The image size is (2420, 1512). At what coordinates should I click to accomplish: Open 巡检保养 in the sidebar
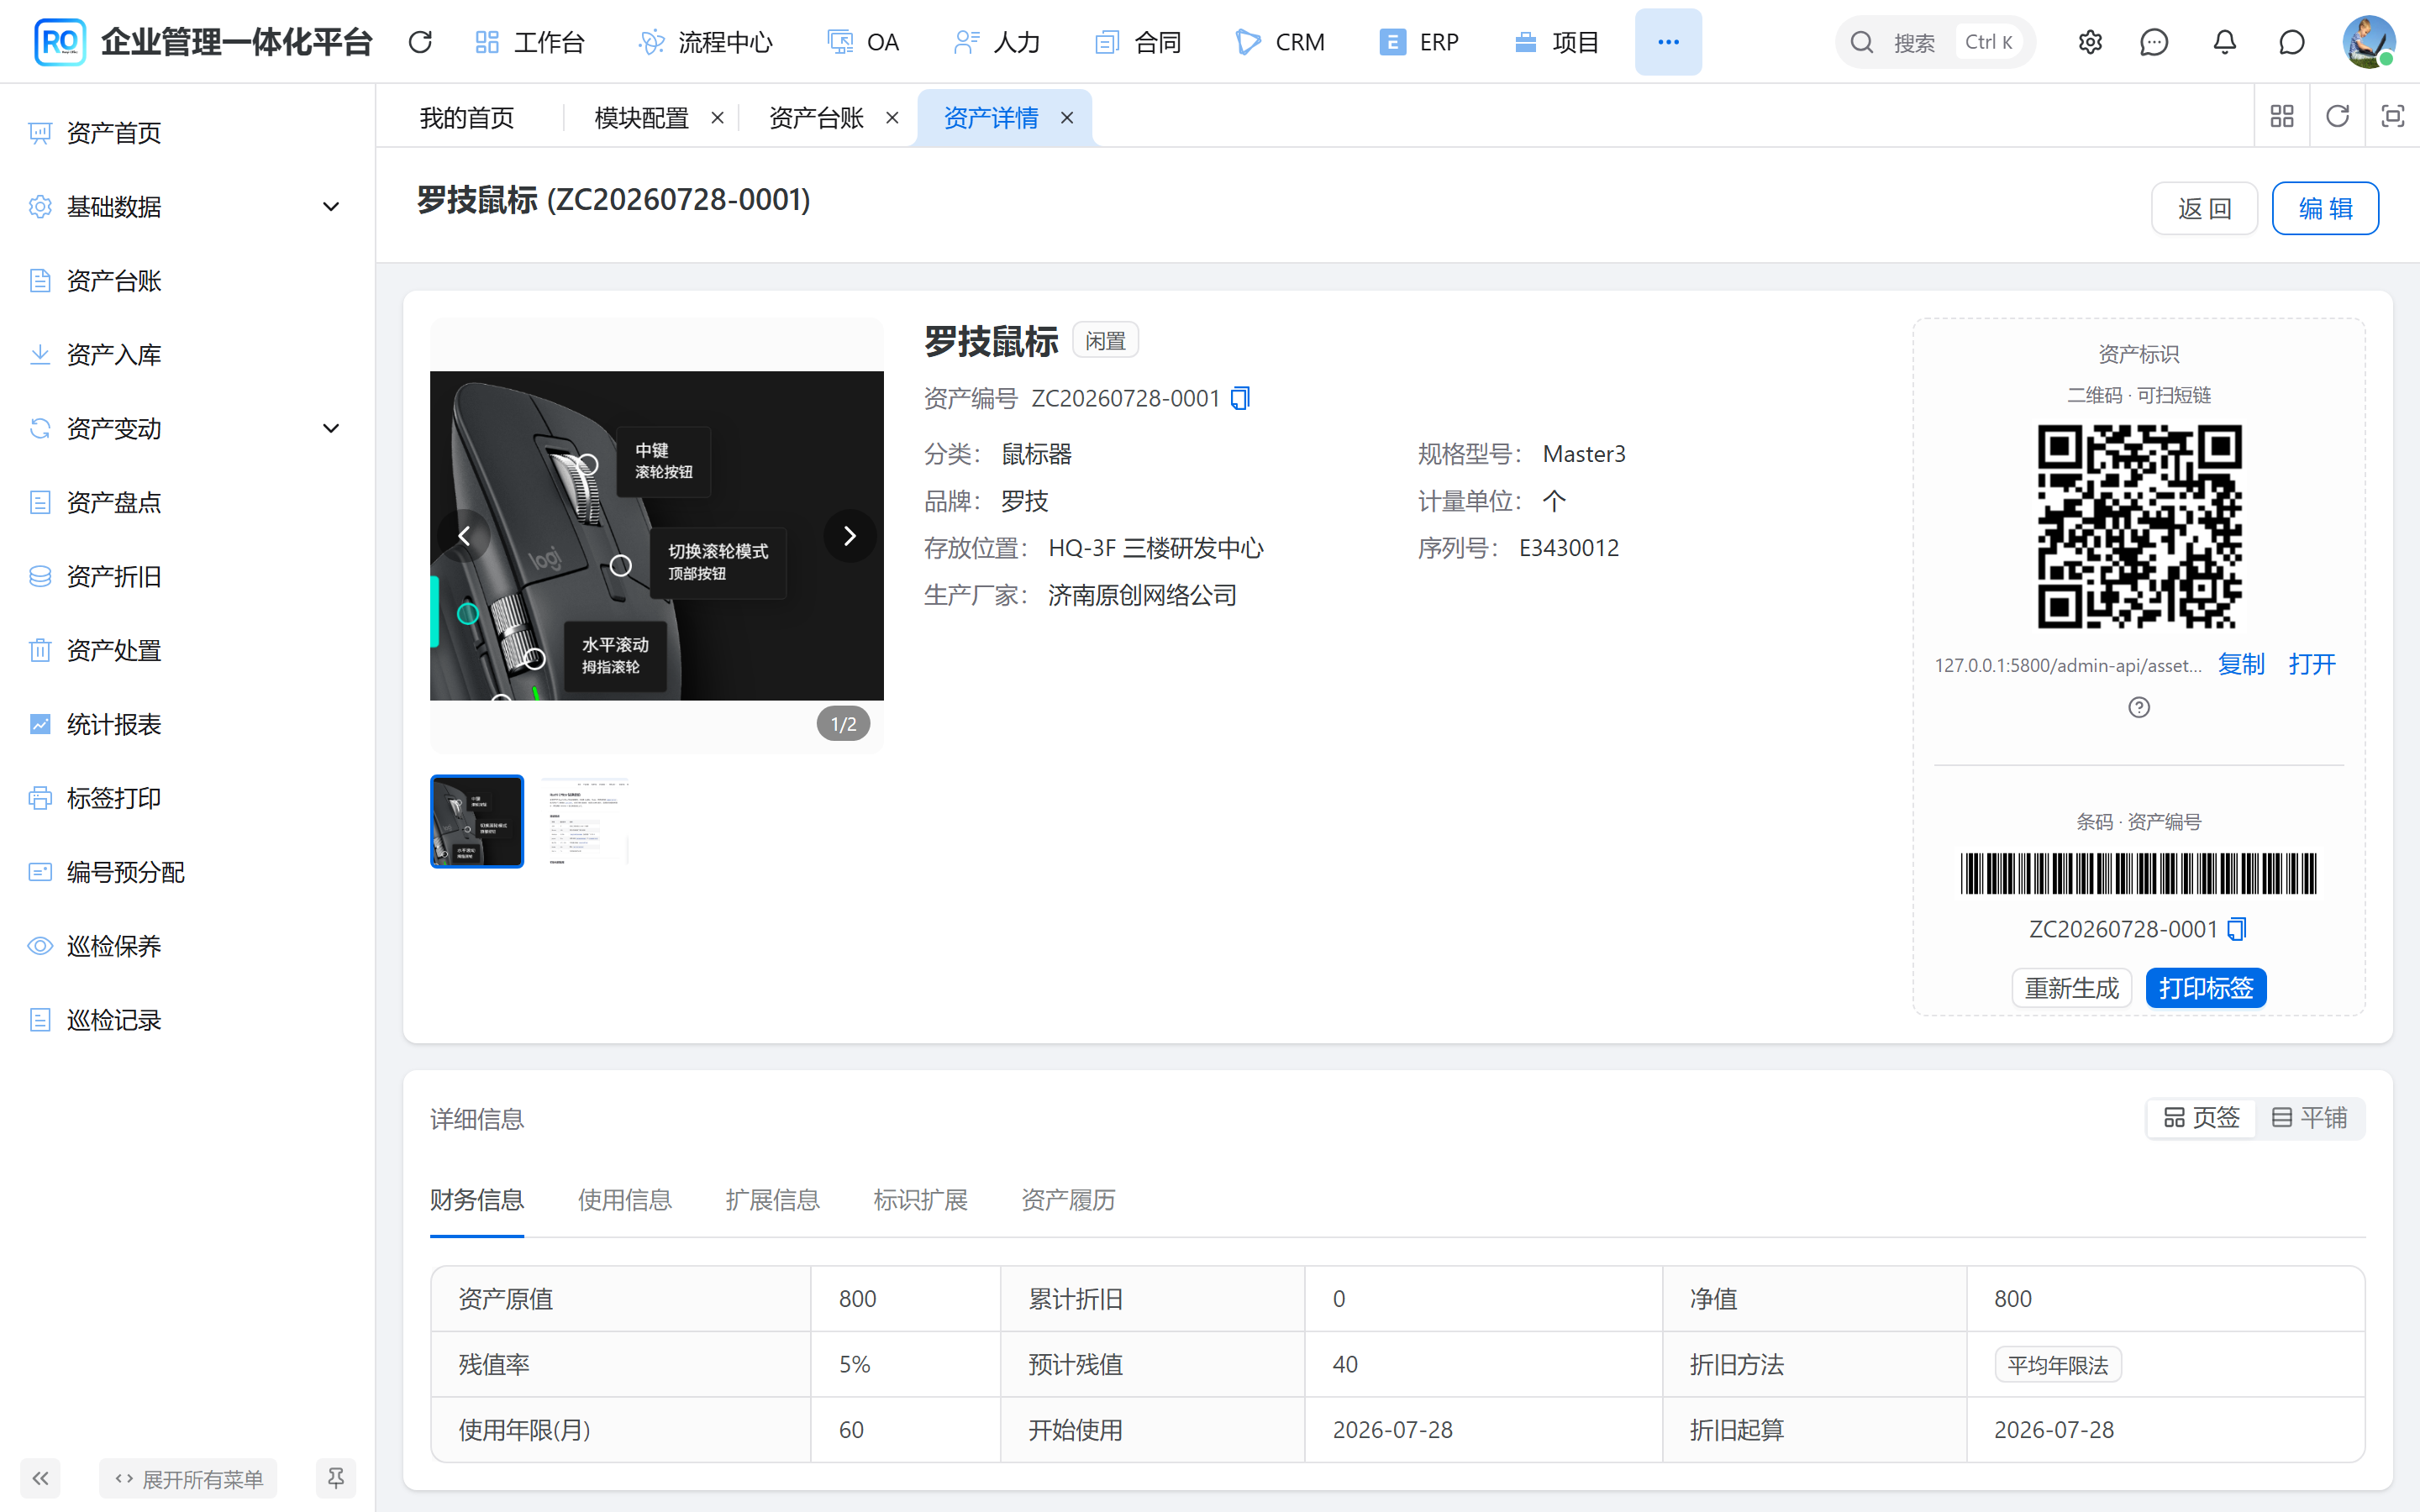[x=113, y=947]
